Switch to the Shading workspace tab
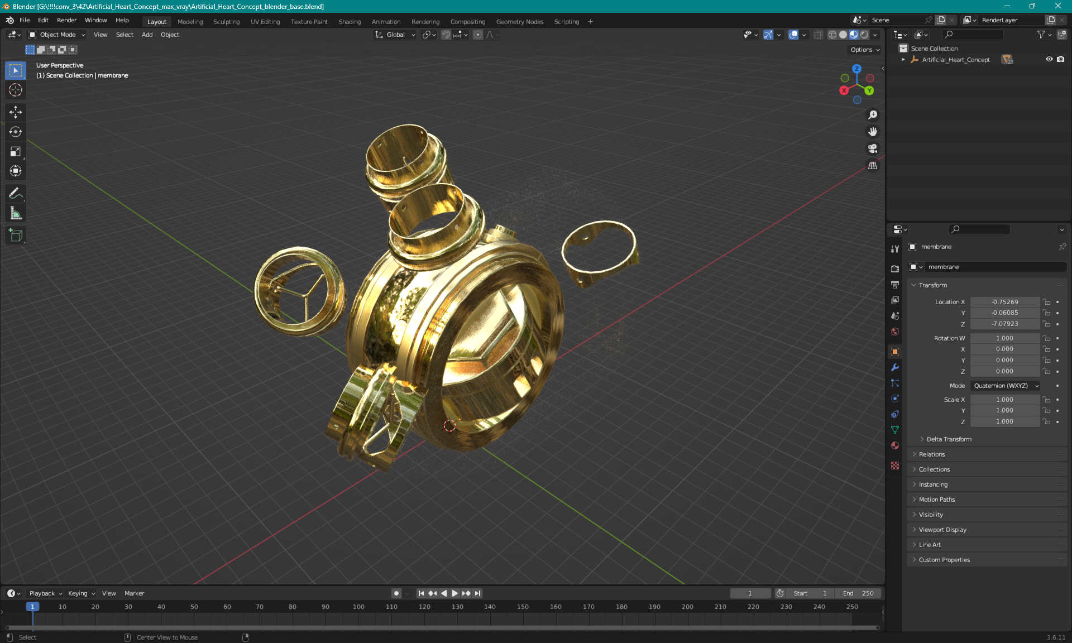Screen dimensions: 1072x643 pyautogui.click(x=350, y=22)
